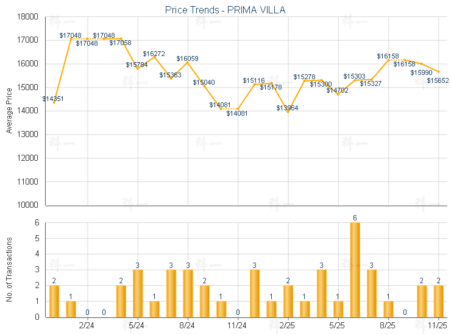Select the $15116 price marker
This screenshot has height=335, width=451.
click(255, 84)
